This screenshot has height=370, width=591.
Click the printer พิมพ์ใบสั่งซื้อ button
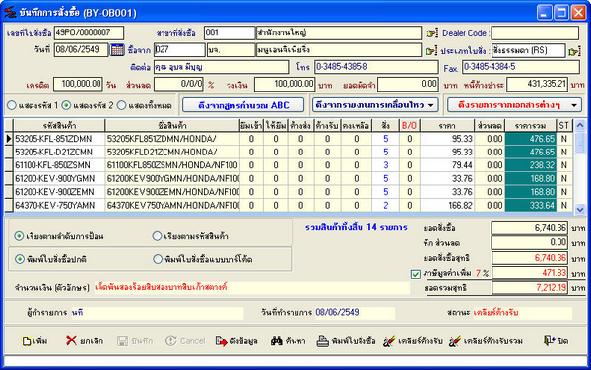346,341
